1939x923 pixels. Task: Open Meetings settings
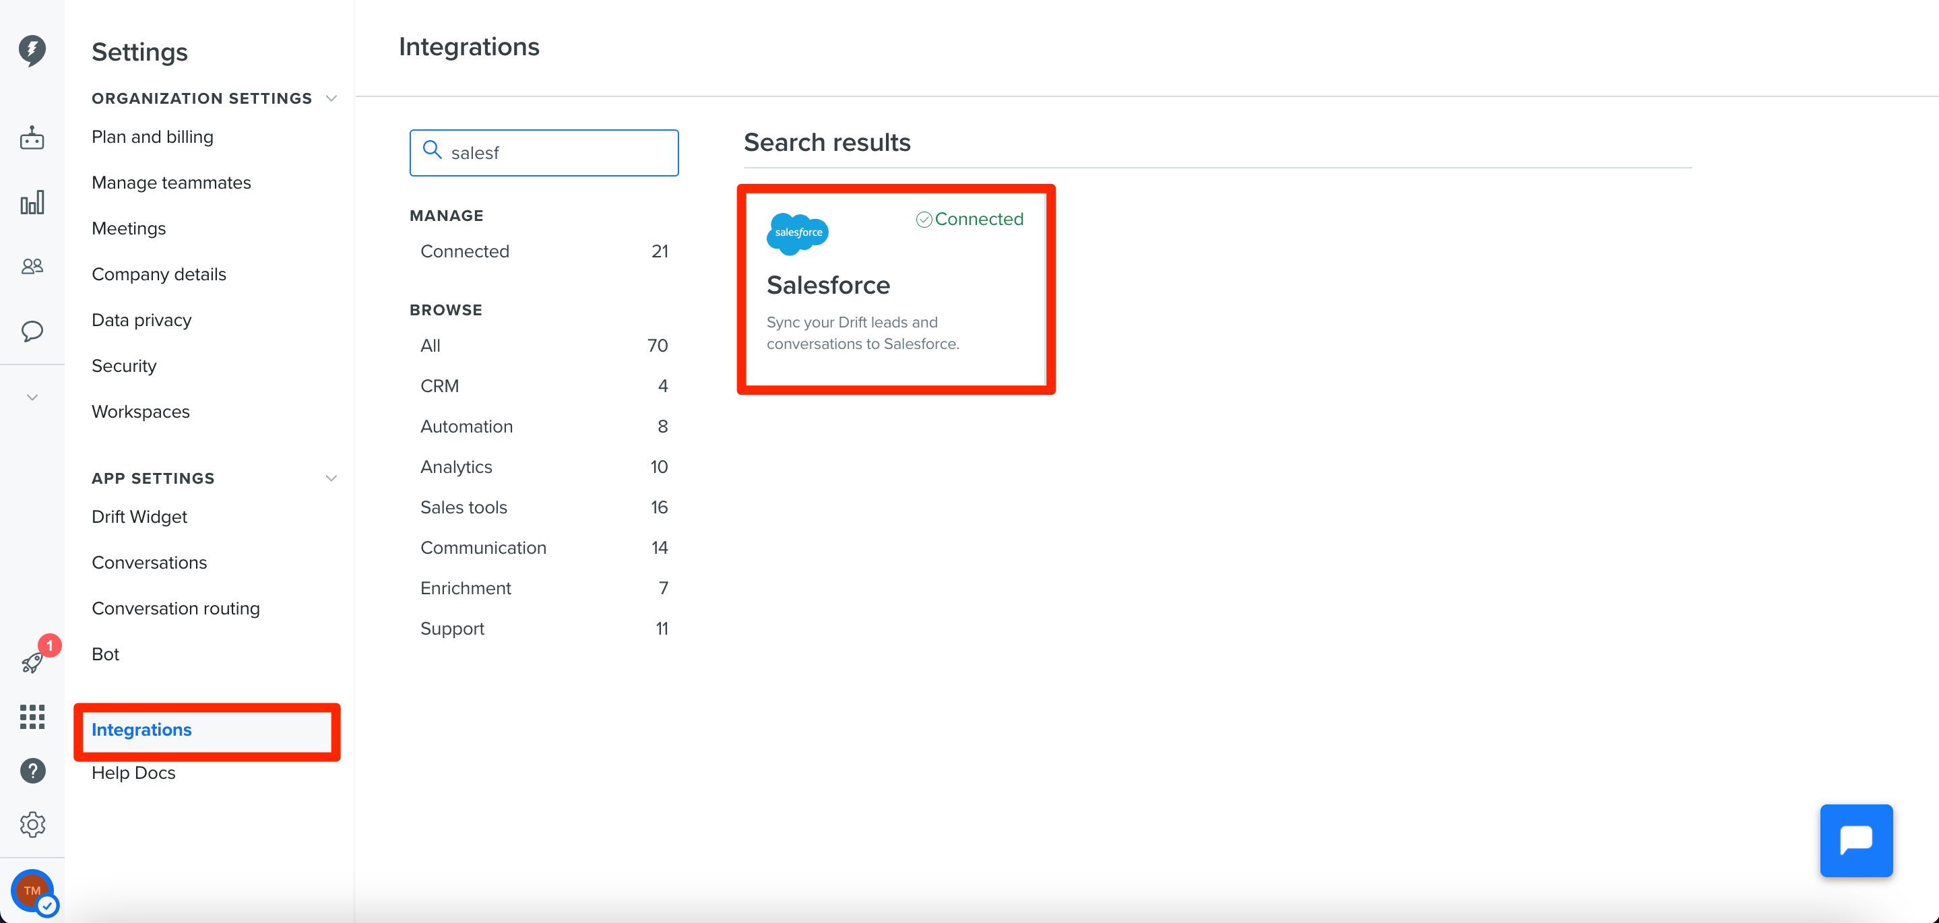(x=129, y=229)
